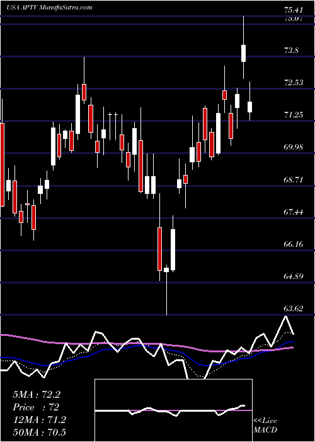The width and height of the screenshot is (315, 442).
Task: Click the 63.62 price axis label
Action: click(294, 308)
